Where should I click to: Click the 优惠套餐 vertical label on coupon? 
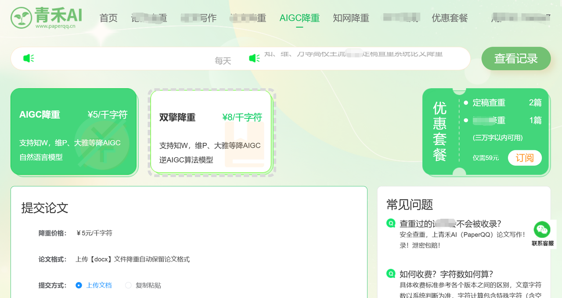pos(440,131)
